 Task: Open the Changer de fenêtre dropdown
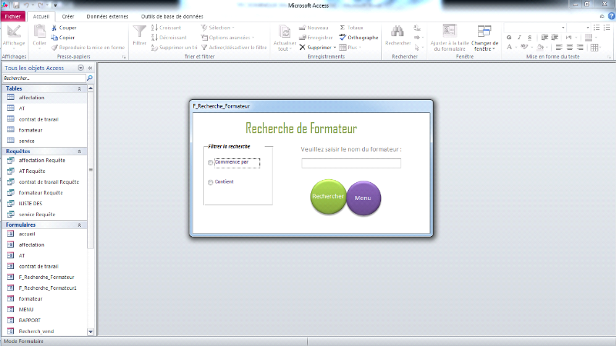[x=484, y=38]
